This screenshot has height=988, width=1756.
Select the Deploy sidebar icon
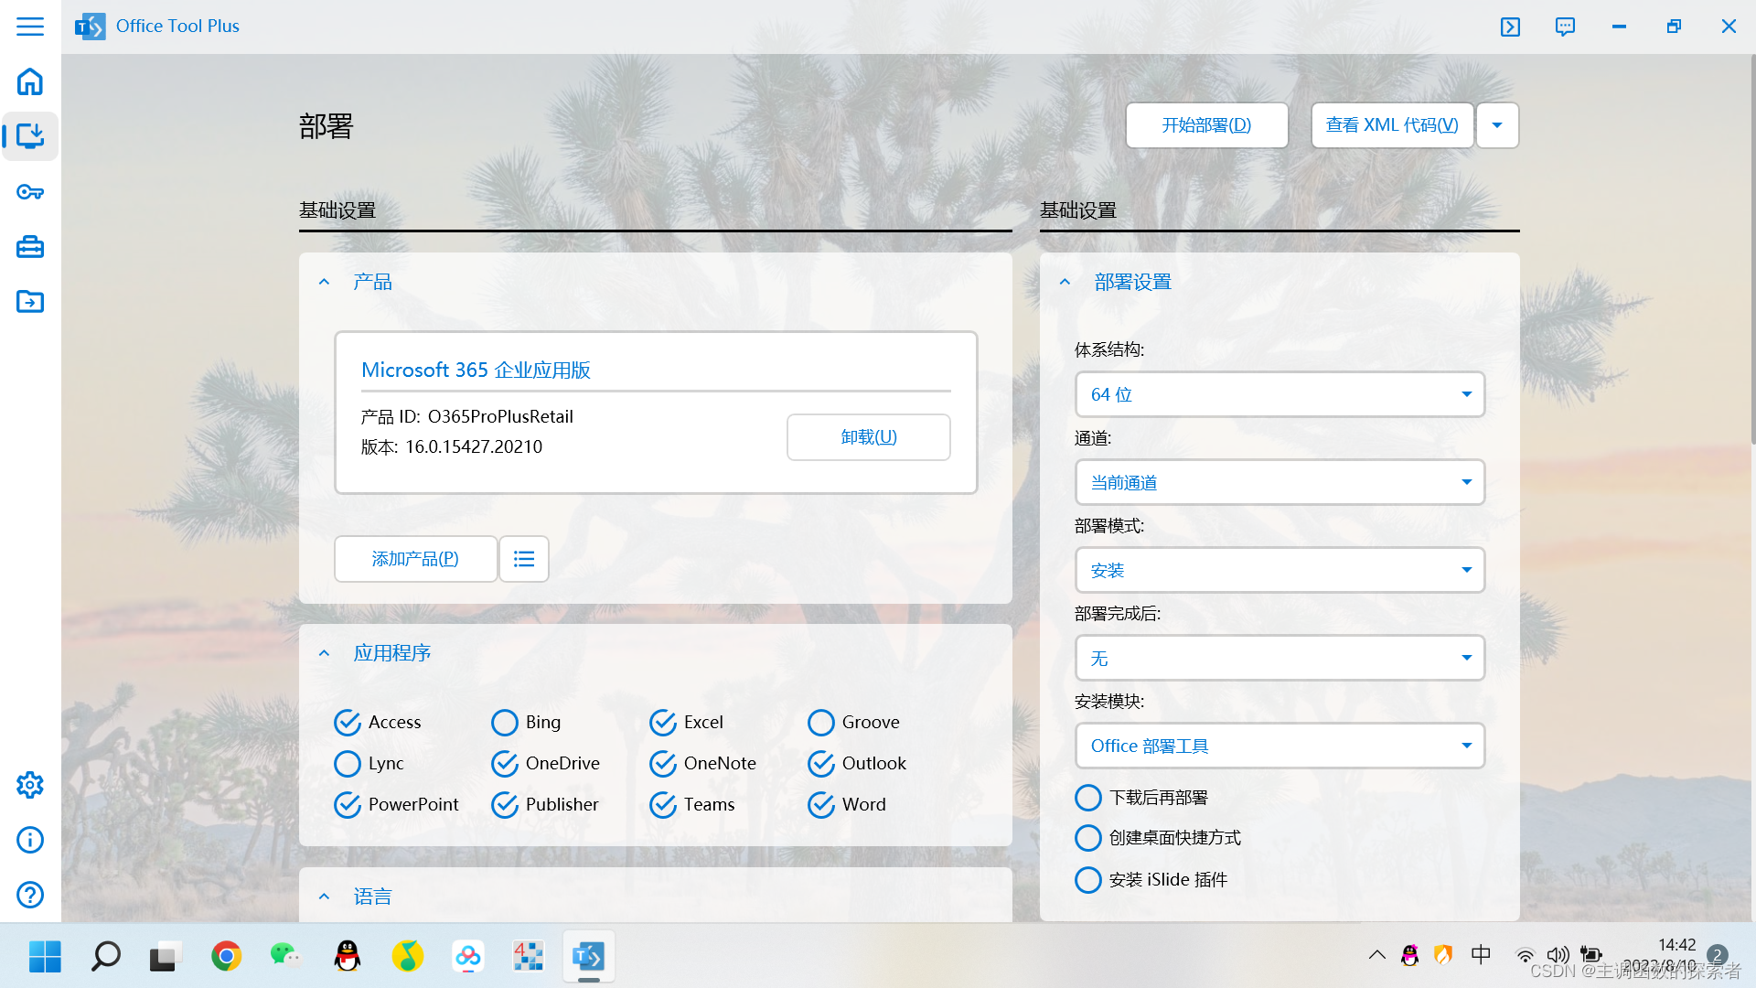(30, 136)
